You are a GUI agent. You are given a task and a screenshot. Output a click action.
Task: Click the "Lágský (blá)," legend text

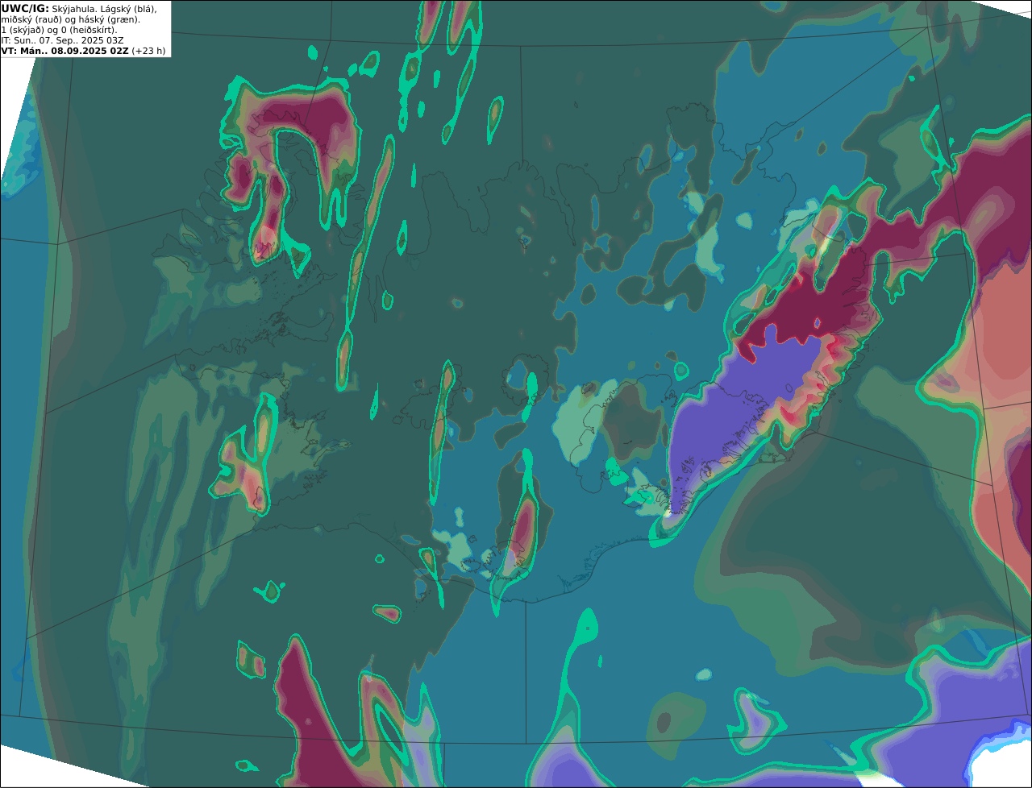coord(128,8)
